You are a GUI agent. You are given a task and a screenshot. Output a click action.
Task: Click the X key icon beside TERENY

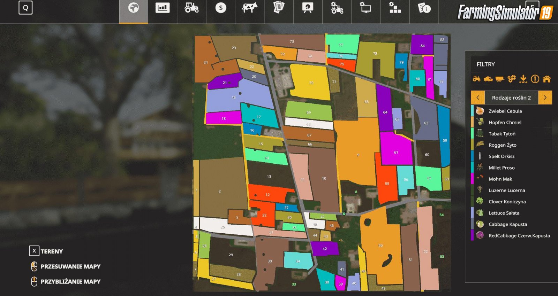(34, 251)
